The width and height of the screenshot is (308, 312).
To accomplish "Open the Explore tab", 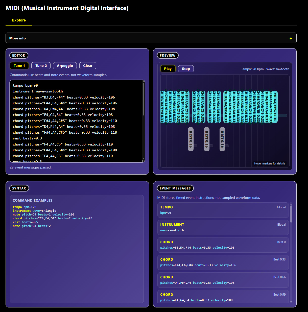I will tap(19, 20).
